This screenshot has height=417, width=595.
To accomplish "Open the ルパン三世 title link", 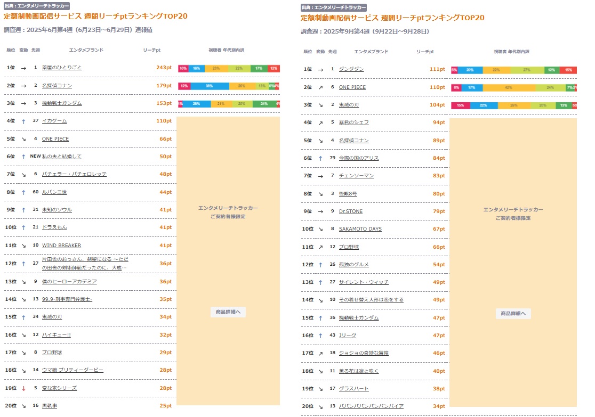I will (x=54, y=192).
